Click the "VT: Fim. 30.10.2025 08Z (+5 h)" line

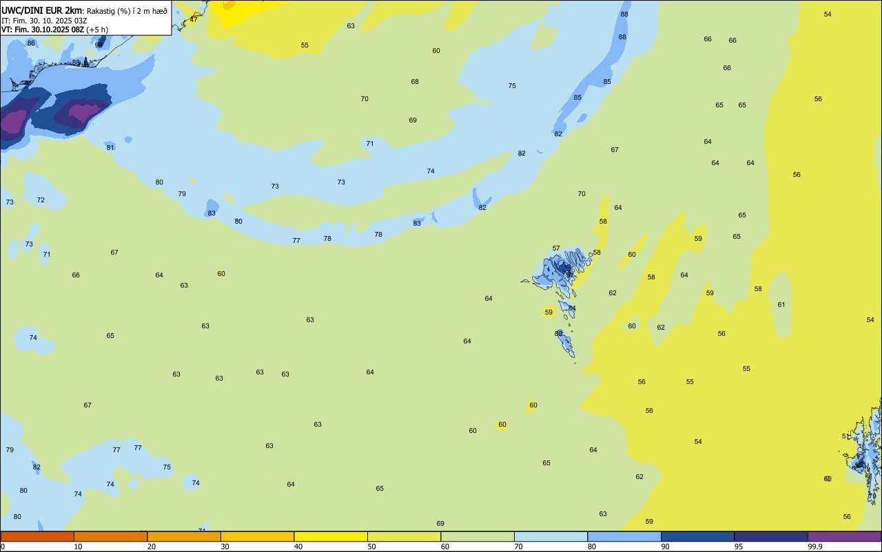[54, 30]
